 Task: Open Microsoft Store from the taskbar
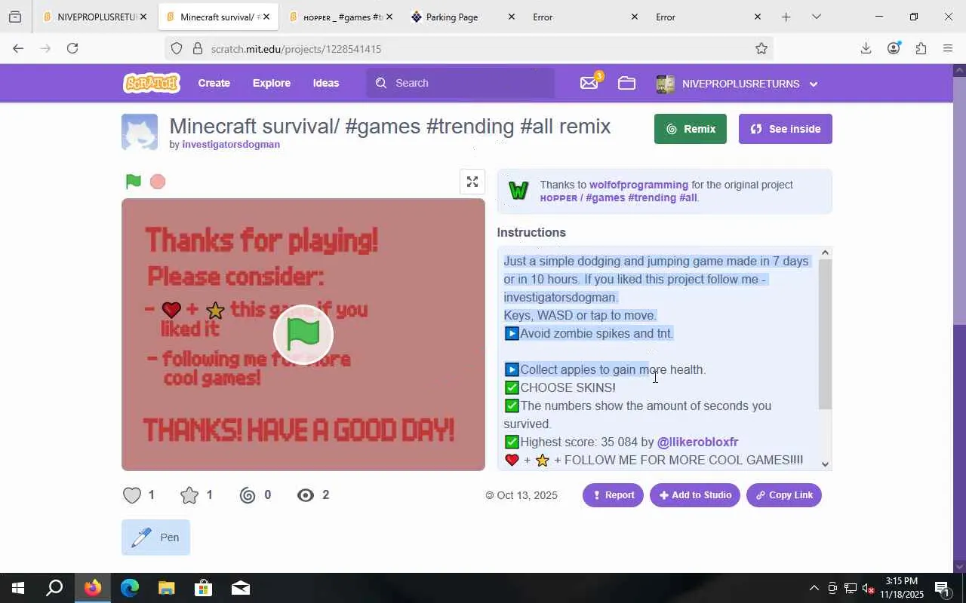[203, 588]
